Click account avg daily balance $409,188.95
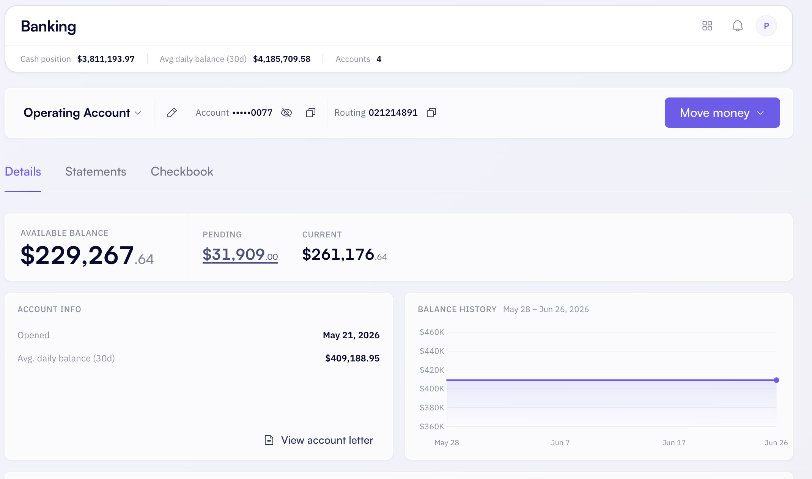The width and height of the screenshot is (812, 479). [352, 358]
